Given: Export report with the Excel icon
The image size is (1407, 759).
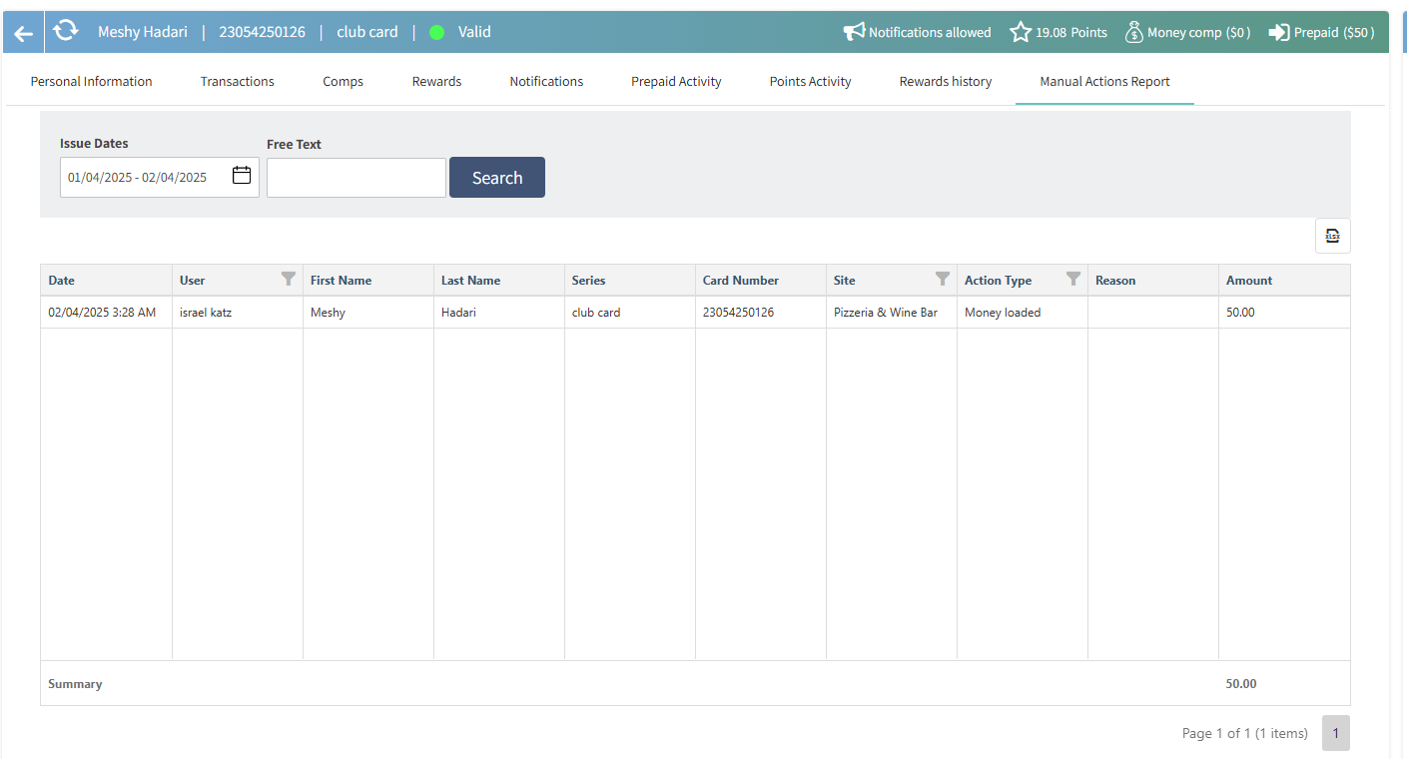Looking at the screenshot, I should click(x=1332, y=236).
